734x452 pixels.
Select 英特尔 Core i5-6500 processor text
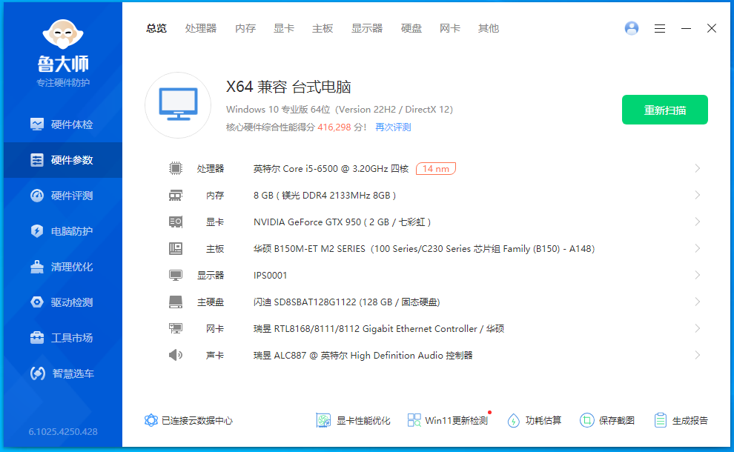click(331, 168)
